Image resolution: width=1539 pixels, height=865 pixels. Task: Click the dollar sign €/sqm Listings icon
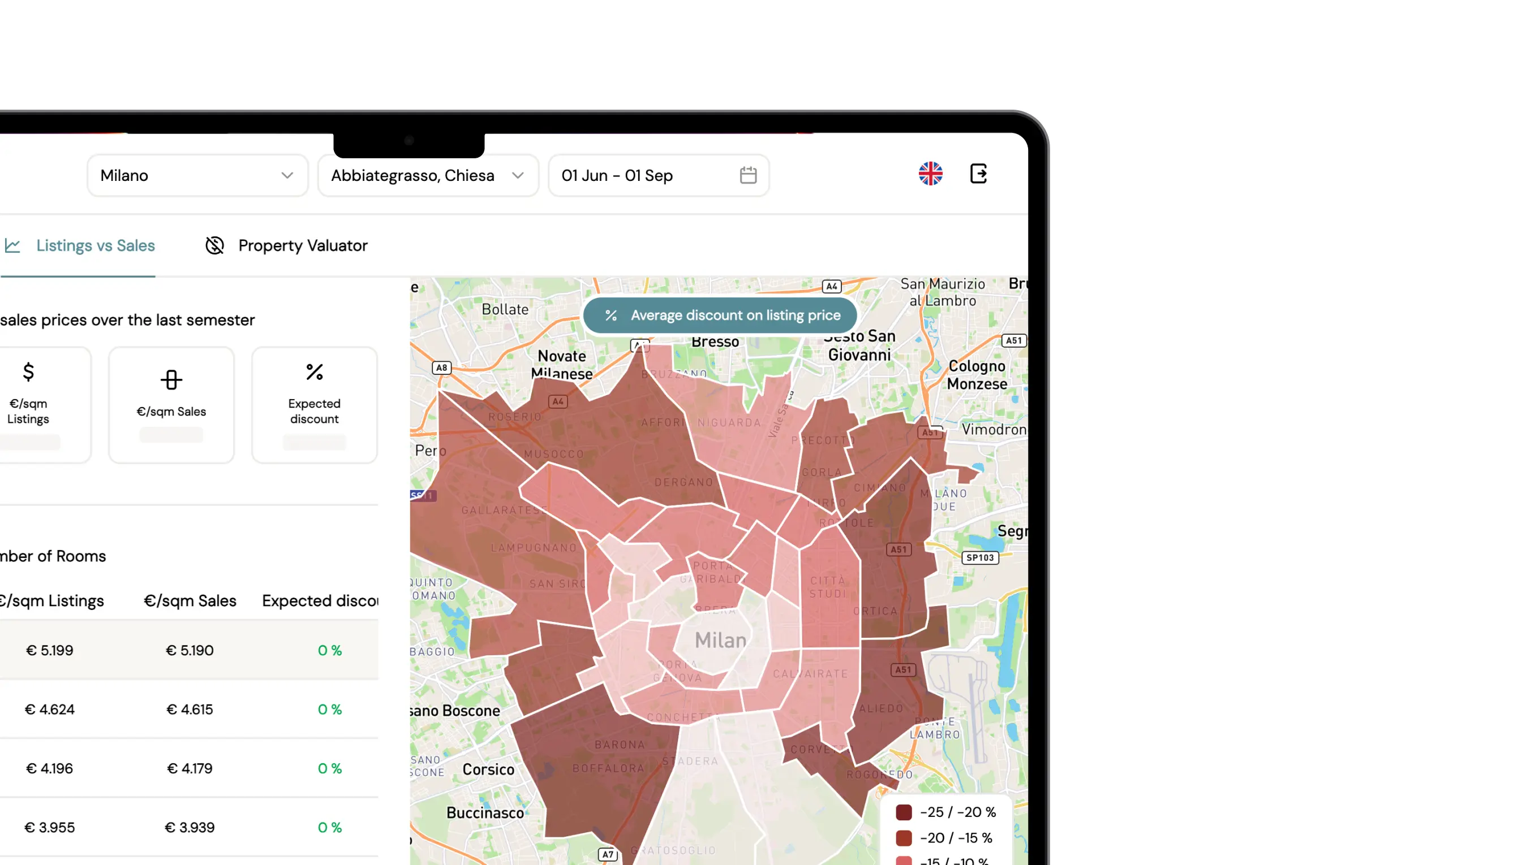[x=28, y=371]
